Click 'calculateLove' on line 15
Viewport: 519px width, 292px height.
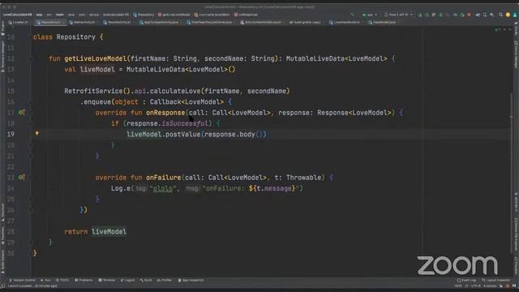click(175, 91)
